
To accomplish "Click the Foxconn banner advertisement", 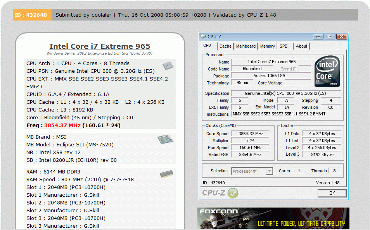I will click(x=273, y=218).
